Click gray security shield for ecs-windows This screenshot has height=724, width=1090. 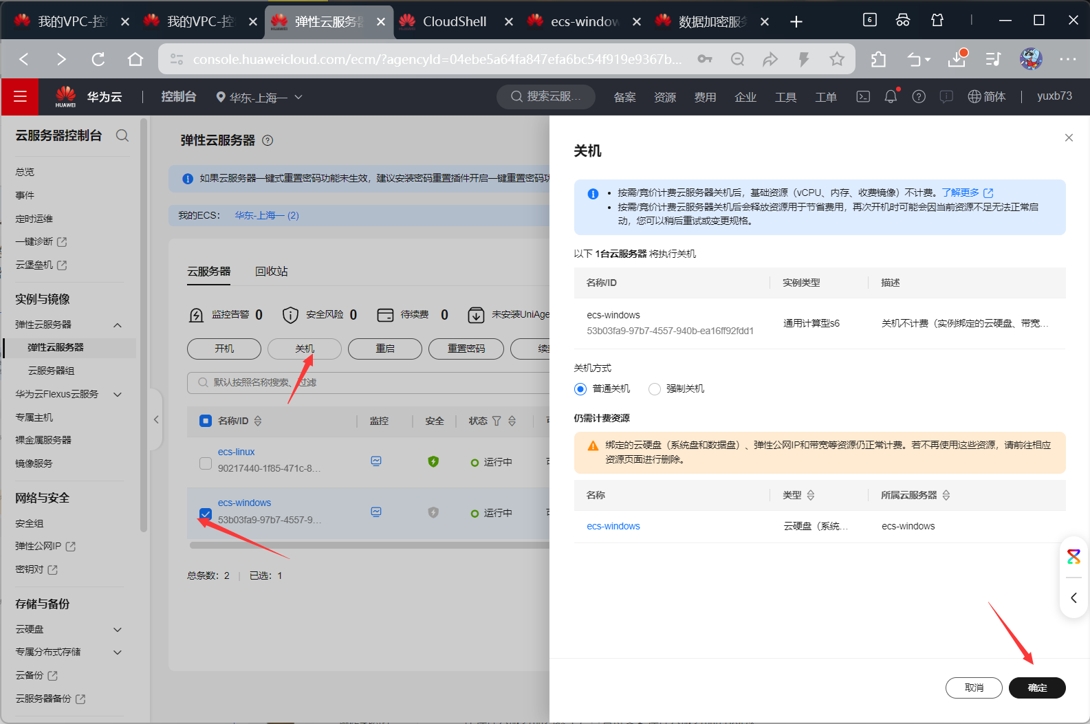pos(433,512)
